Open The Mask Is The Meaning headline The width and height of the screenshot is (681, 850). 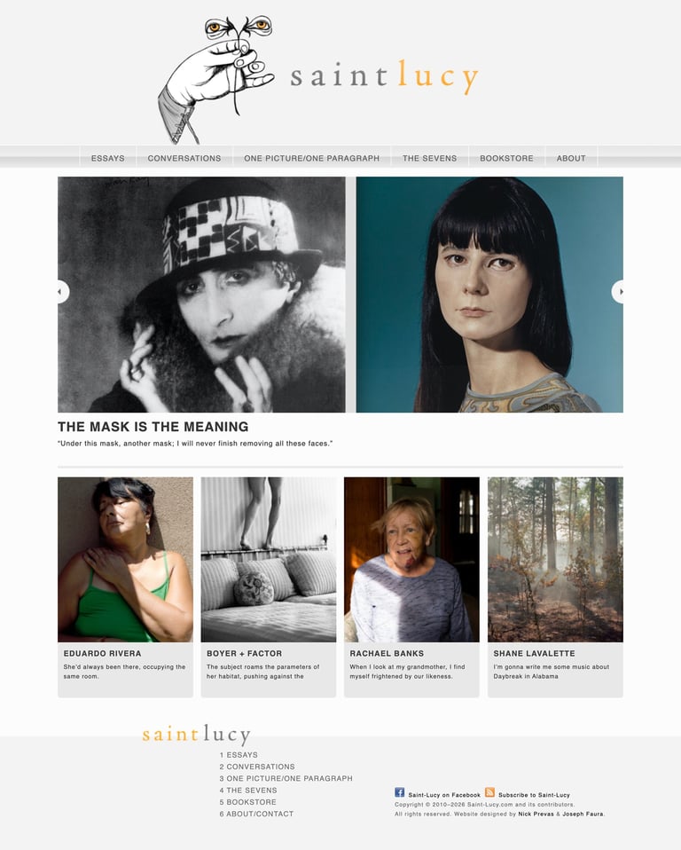click(x=153, y=427)
